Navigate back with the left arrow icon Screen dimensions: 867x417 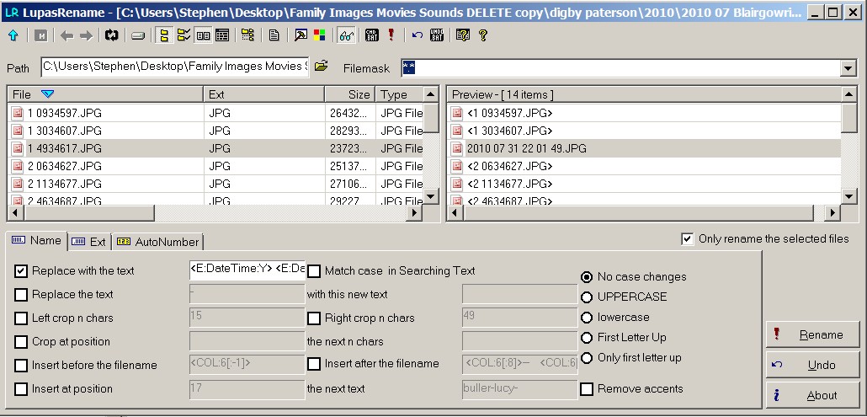coord(66,36)
